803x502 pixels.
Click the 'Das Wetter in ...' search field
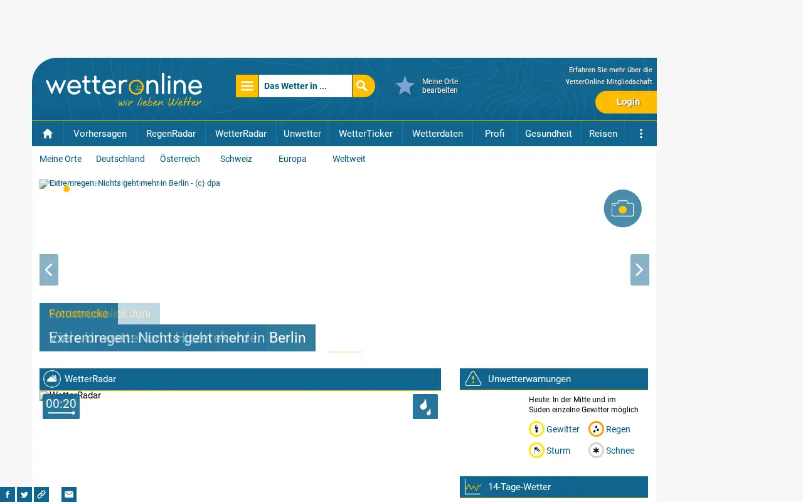tap(305, 86)
